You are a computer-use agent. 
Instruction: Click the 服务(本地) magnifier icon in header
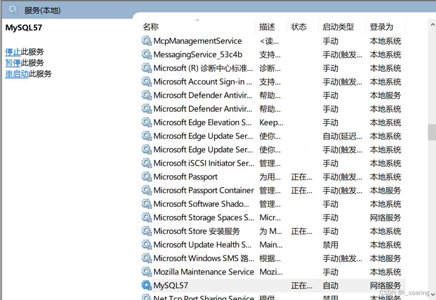coord(13,10)
